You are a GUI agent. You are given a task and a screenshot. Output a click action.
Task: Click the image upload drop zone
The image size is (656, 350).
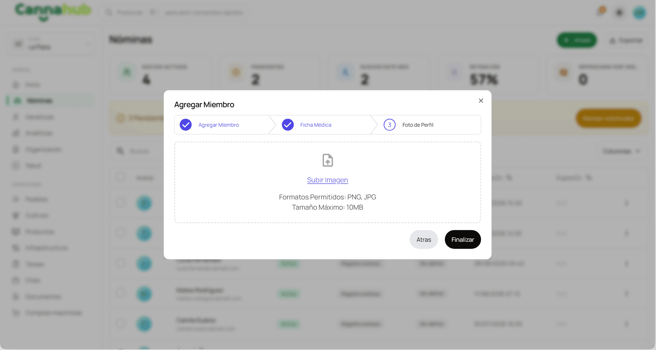pos(327,182)
